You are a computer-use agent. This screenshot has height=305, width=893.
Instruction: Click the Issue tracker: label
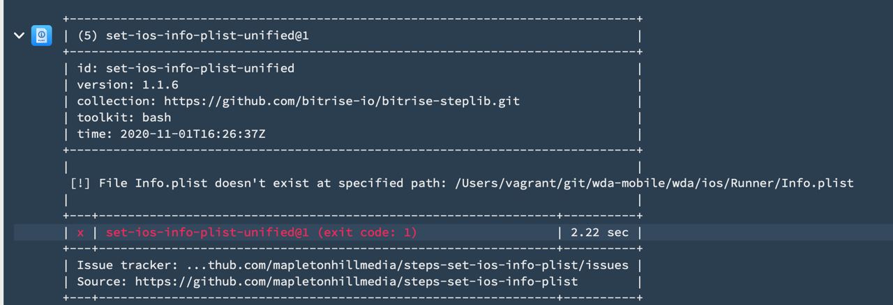128,265
